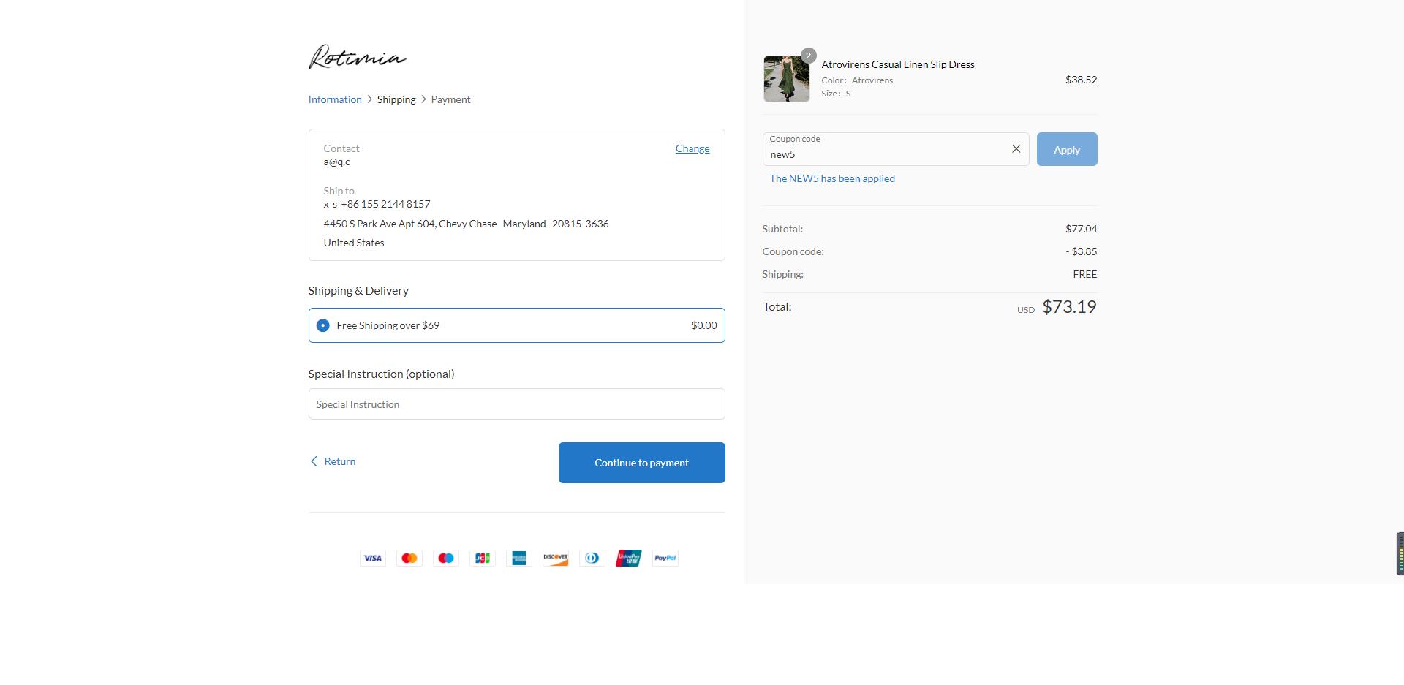This screenshot has width=1404, height=685.
Task: Click the contact email a@q.c
Action: pyautogui.click(x=336, y=162)
